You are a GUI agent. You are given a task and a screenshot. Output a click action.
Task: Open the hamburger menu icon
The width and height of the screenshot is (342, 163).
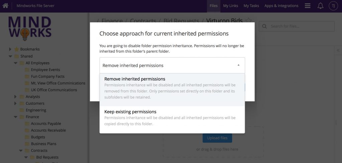[308, 6]
